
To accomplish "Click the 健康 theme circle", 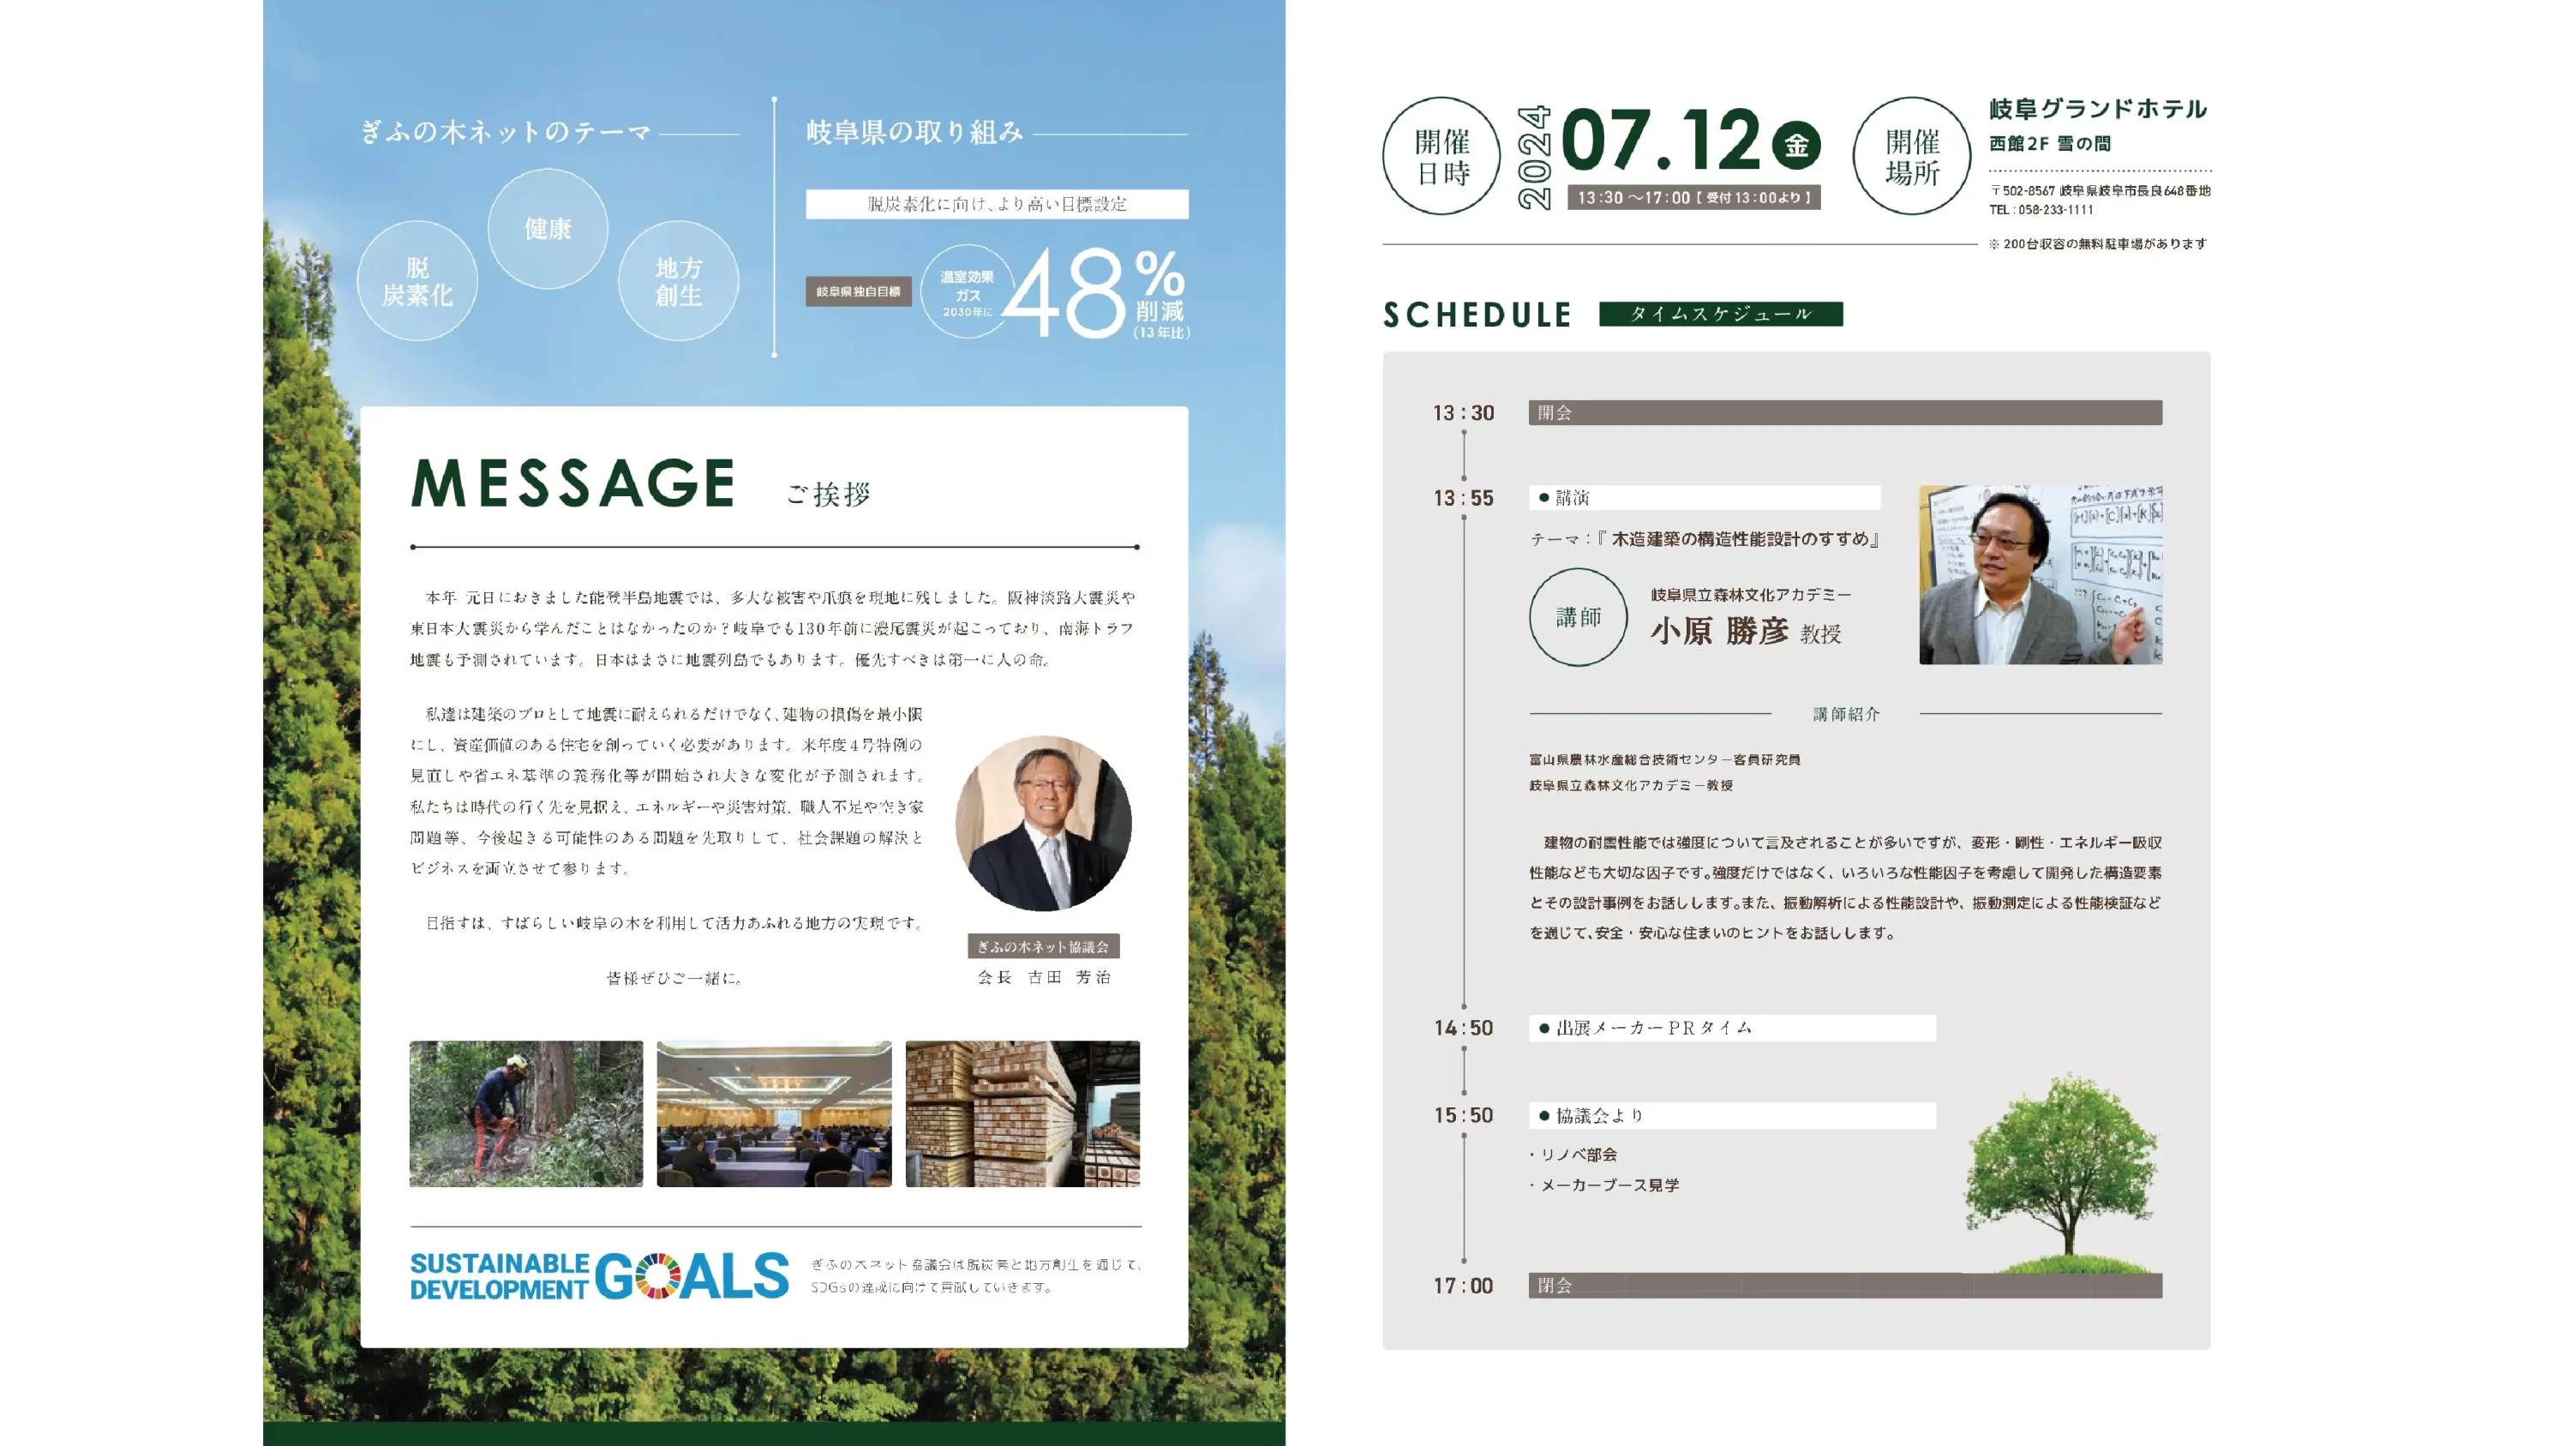I will 548,229.
